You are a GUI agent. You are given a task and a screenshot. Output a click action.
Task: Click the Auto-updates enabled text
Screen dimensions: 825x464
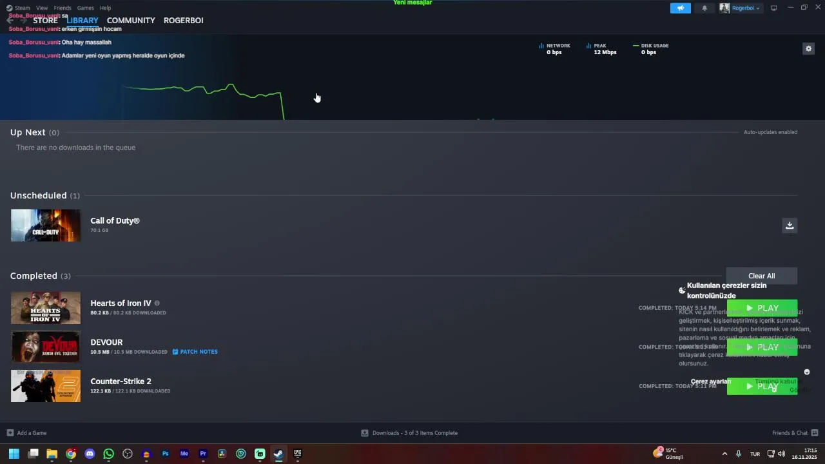[x=770, y=132]
